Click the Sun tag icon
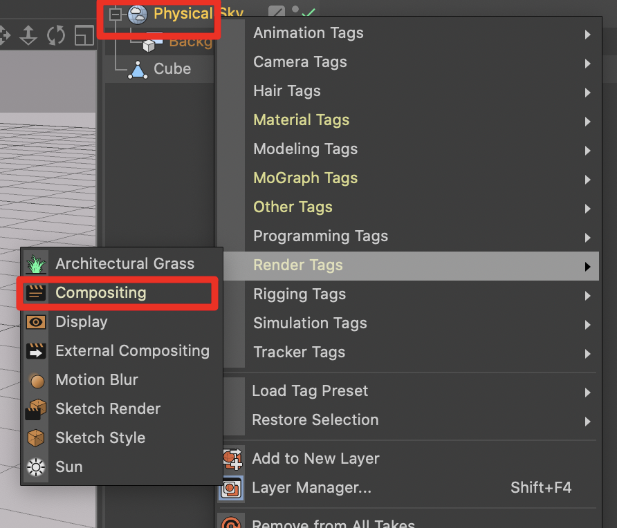This screenshot has width=617, height=528. click(36, 467)
